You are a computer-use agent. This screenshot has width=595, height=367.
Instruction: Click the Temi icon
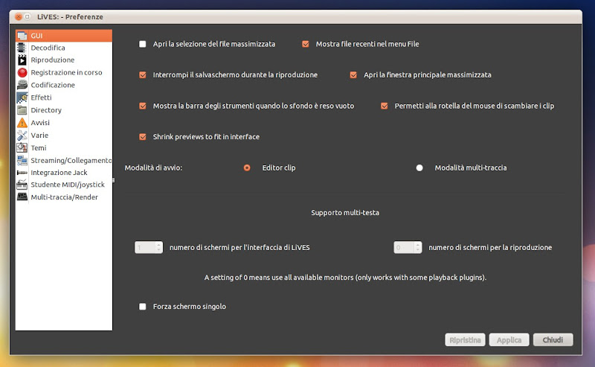(22, 147)
